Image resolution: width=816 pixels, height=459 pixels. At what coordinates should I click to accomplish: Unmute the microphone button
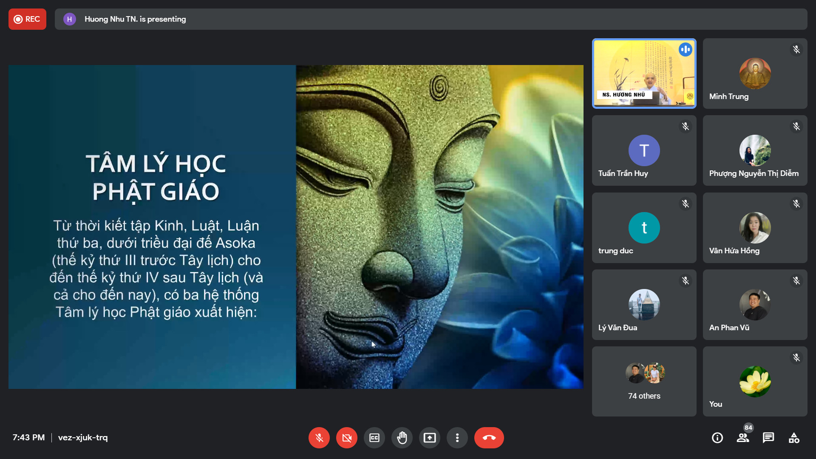[319, 438]
